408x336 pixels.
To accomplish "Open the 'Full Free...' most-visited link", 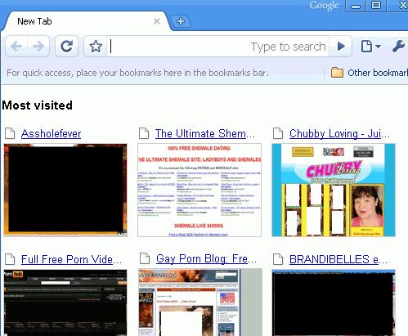I will pos(71,259).
